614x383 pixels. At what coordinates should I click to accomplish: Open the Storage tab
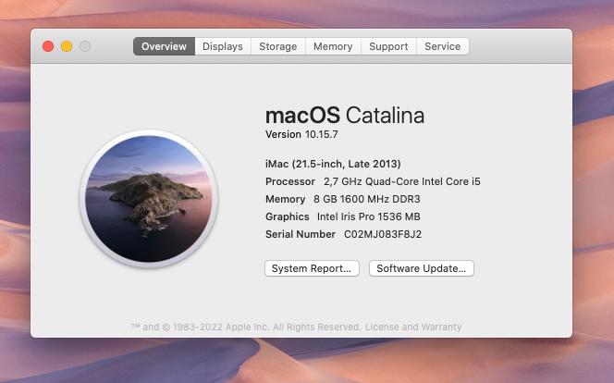[278, 46]
